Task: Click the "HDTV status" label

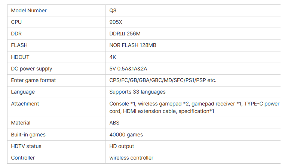Action: coord(26,146)
